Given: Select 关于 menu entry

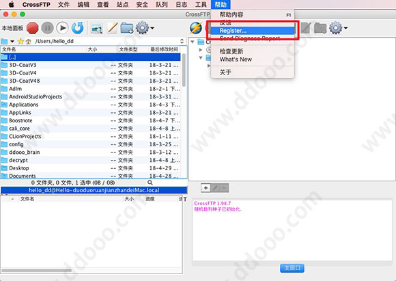Looking at the screenshot, I should coord(253,72).
